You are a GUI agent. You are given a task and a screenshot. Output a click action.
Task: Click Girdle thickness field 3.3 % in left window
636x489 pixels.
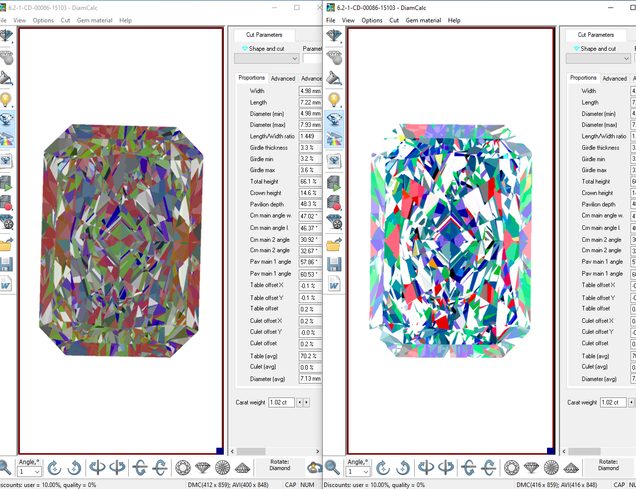pyautogui.click(x=310, y=148)
